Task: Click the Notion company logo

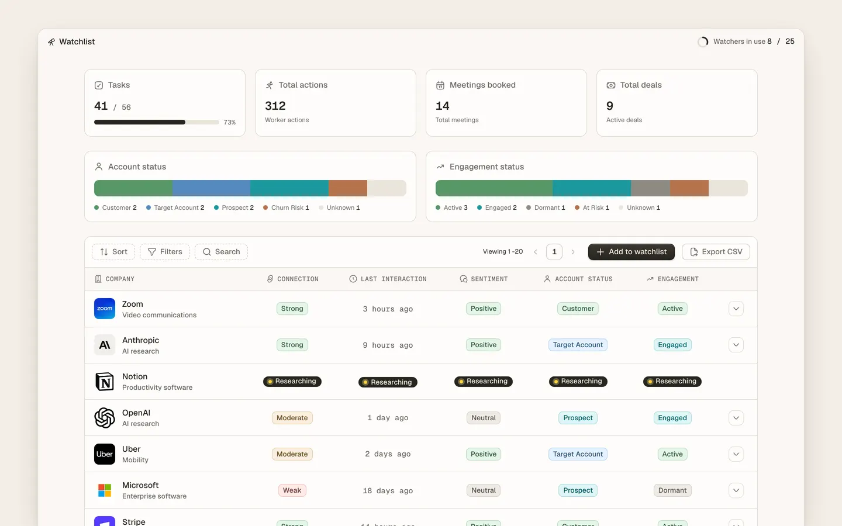Action: point(105,382)
